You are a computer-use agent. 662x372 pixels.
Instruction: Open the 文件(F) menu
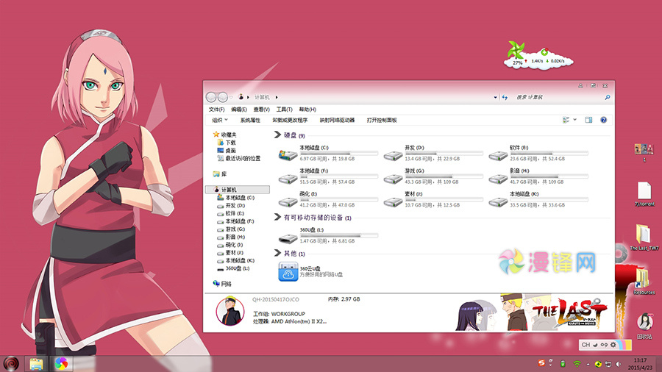point(216,110)
